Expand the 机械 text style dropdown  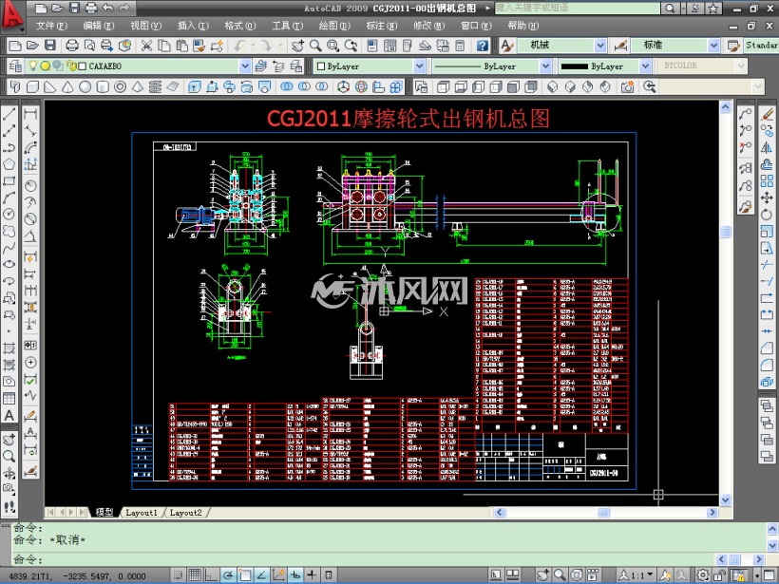tap(600, 46)
